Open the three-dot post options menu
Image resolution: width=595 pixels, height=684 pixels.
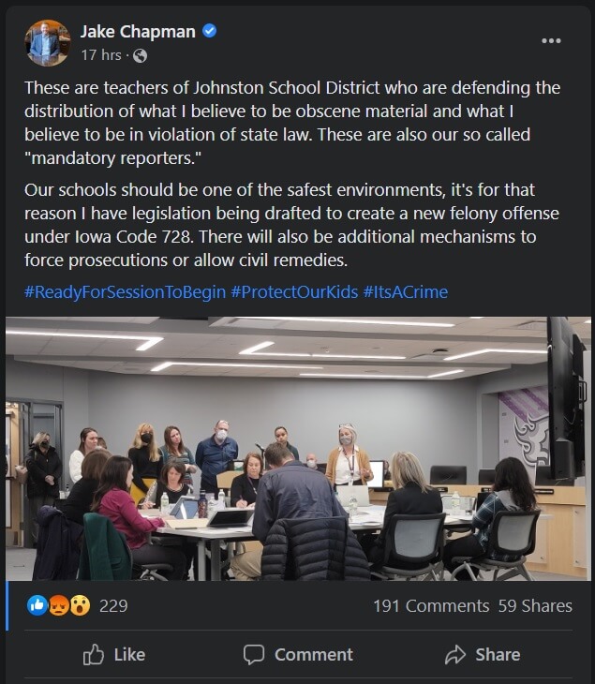(551, 41)
